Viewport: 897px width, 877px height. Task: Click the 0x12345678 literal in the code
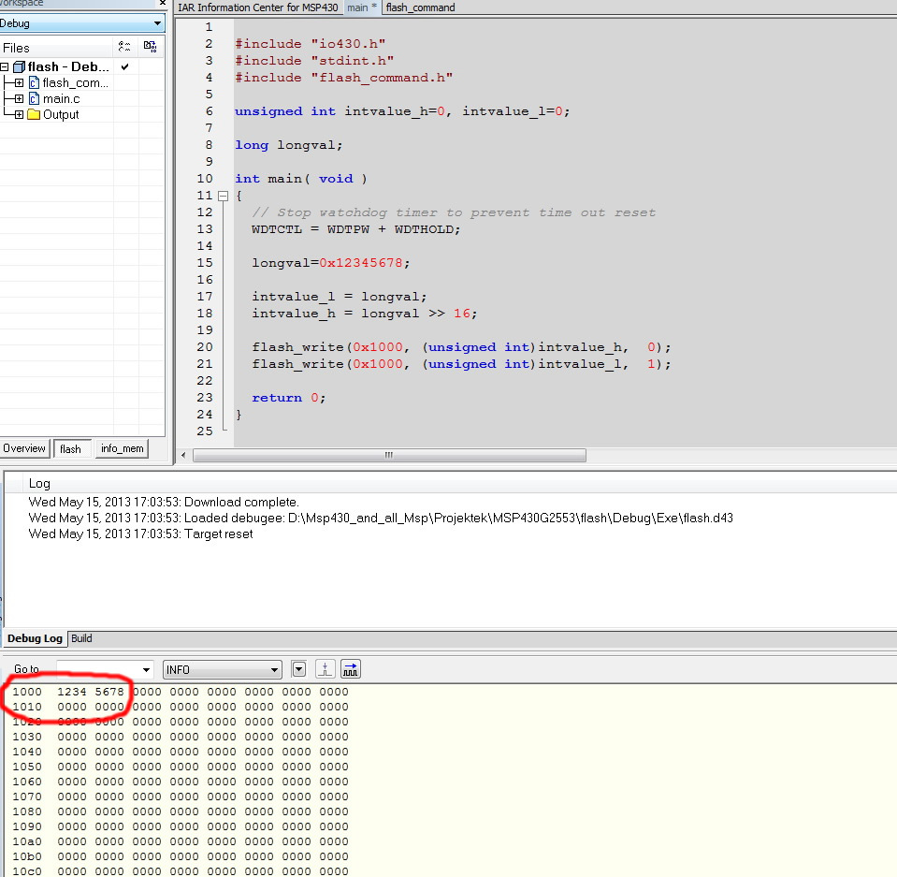pos(361,263)
